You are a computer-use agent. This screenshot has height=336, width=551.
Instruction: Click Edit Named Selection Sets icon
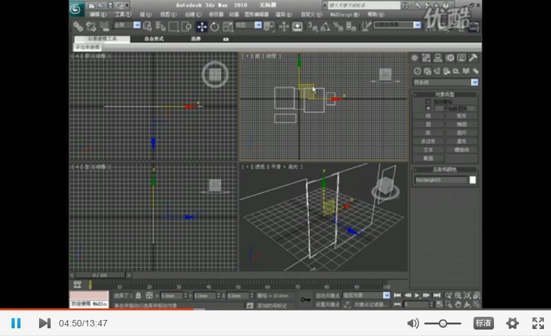tap(366, 27)
